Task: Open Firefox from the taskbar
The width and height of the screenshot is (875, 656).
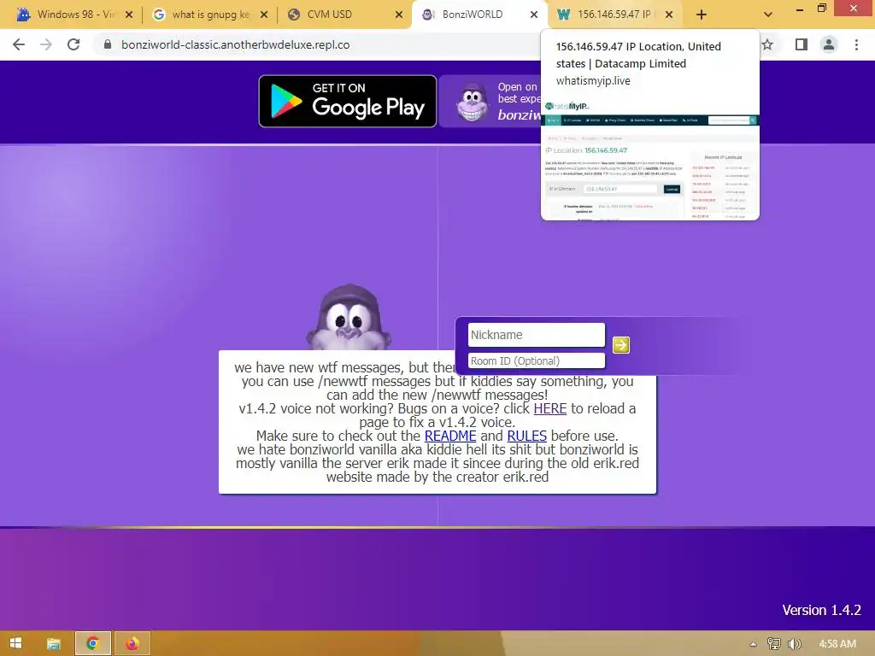Action: 132,644
